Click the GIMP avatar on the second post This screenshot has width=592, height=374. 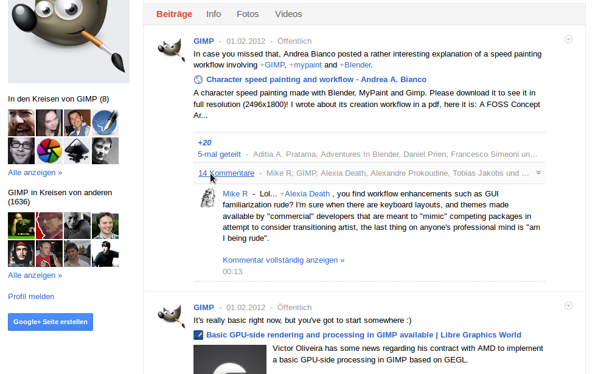[172, 316]
